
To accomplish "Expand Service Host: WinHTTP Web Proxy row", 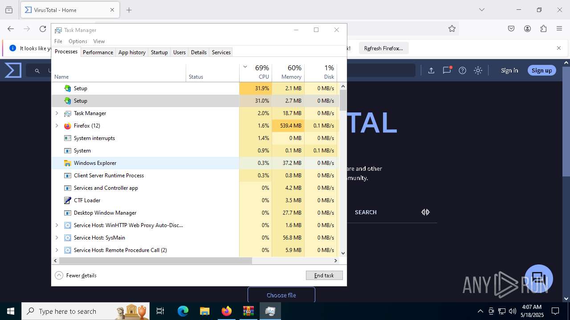I will point(57,225).
